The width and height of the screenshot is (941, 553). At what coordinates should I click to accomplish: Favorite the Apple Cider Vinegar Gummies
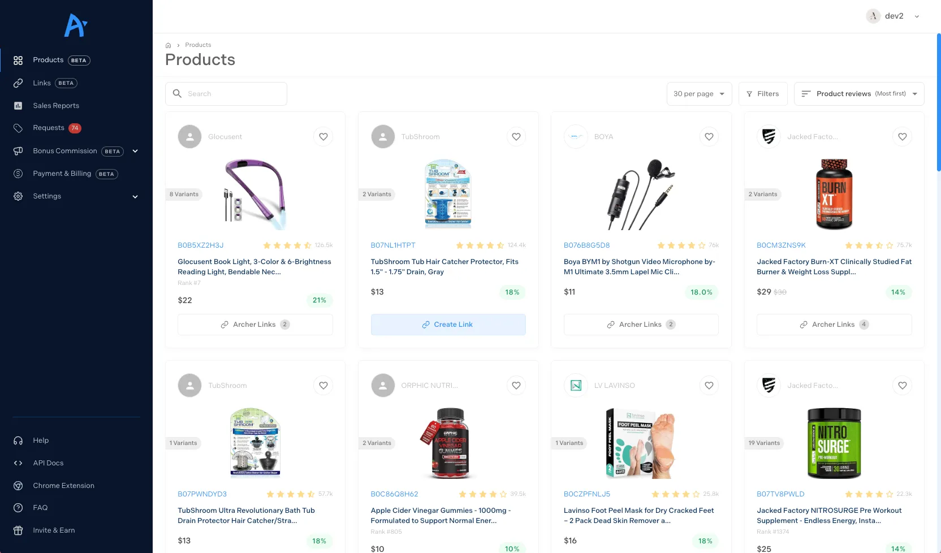pos(516,386)
